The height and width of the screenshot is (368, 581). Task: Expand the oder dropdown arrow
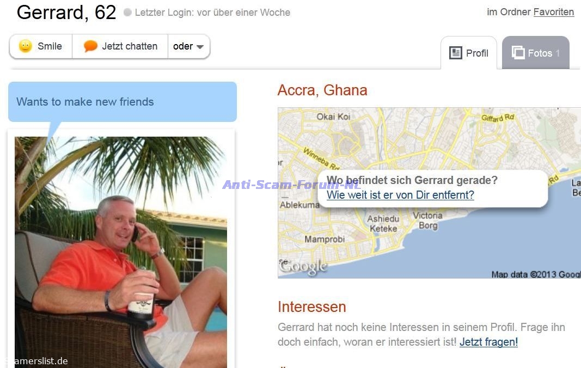coord(200,47)
